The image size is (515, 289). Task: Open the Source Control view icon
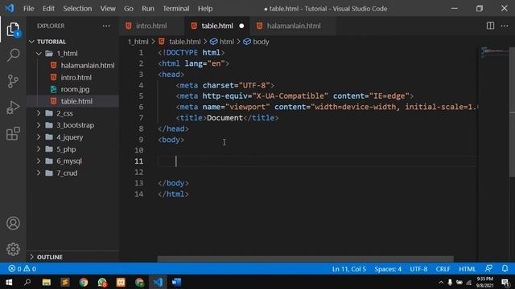point(13,81)
